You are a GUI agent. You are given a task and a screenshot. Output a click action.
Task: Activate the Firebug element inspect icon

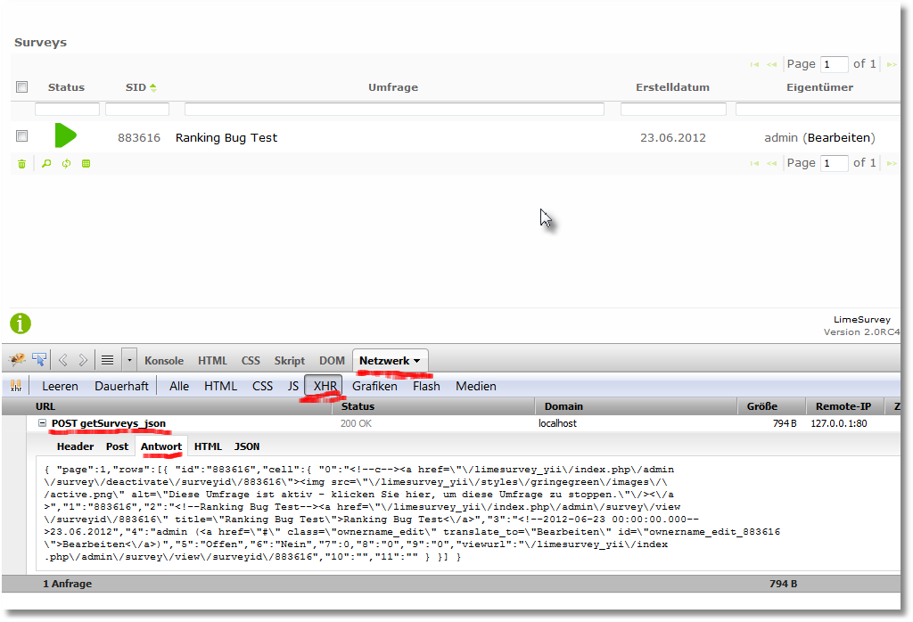click(x=39, y=360)
